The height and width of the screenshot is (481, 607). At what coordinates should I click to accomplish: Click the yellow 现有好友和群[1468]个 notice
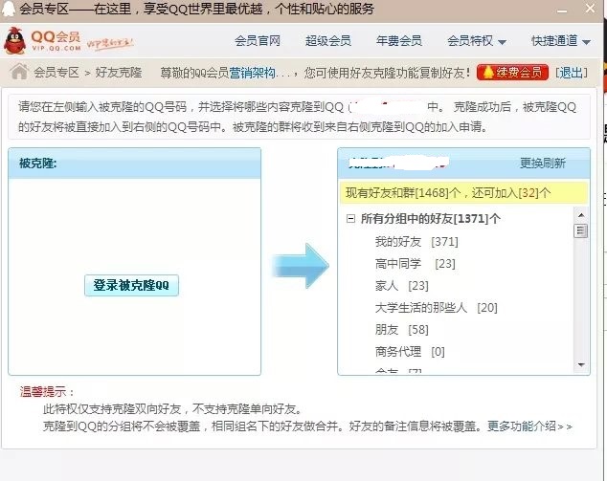(464, 192)
